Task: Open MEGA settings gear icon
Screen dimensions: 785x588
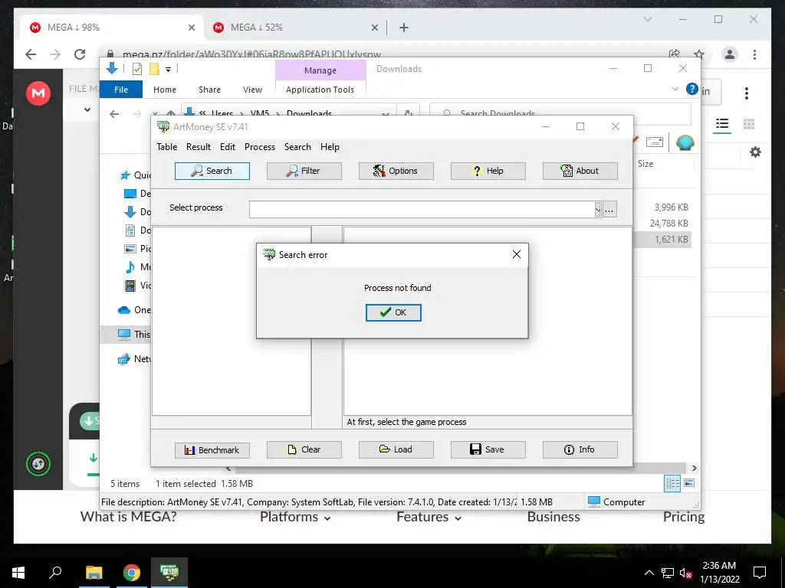Action: click(755, 152)
